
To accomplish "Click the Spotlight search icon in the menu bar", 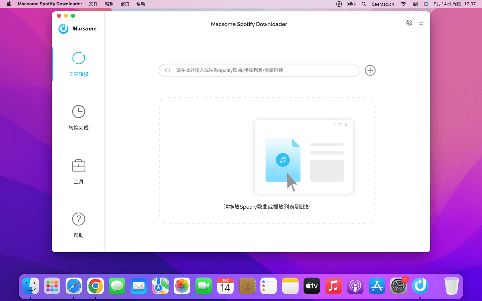I will tap(364, 4).
